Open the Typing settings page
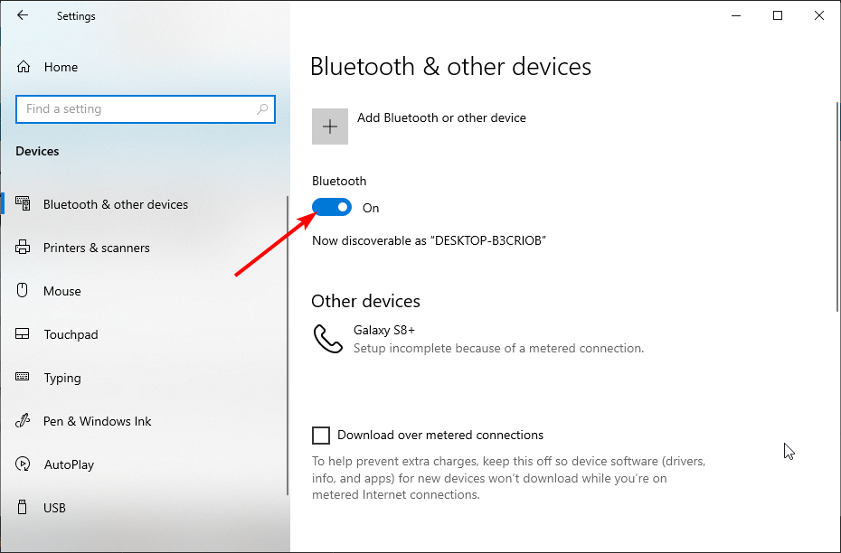841x553 pixels. pyautogui.click(x=62, y=377)
